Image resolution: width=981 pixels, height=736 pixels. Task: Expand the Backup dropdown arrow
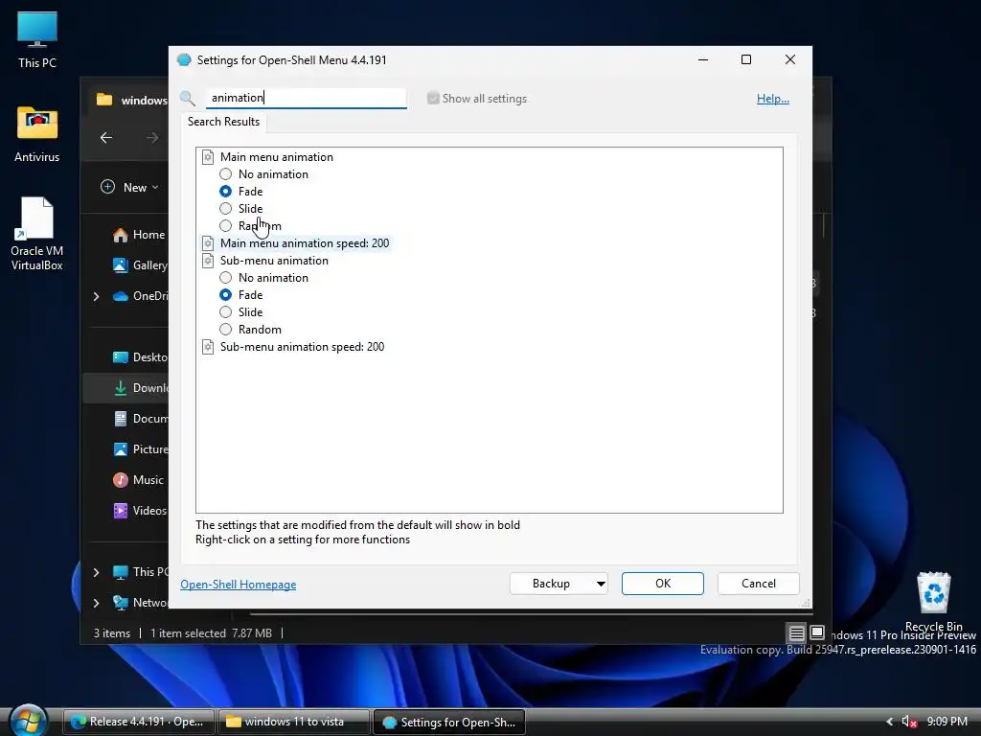click(x=601, y=584)
